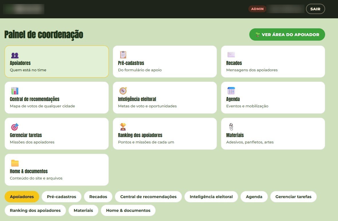Image resolution: width=338 pixels, height=221 pixels.
Task: Open Home & documentos card title
Action: 29,171
